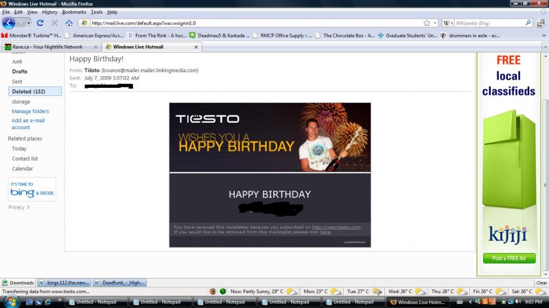The width and height of the screenshot is (549, 308).
Task: Close the Windows Live Hotmail tab
Action: pyautogui.click(x=196, y=47)
